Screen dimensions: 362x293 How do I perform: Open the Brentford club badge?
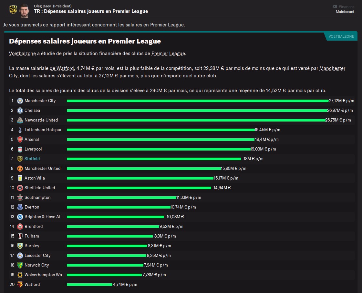point(20,227)
